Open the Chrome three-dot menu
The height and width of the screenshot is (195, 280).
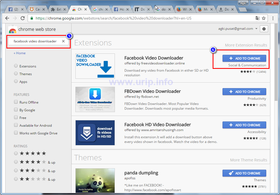point(273,18)
